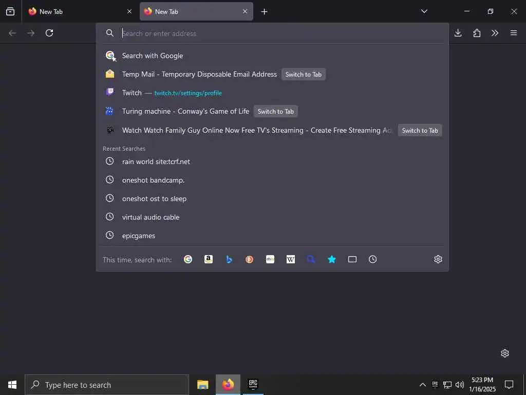Search this time with Amazon icon

click(x=209, y=259)
